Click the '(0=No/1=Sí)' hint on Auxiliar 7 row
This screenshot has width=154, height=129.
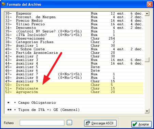(x=70, y=74)
